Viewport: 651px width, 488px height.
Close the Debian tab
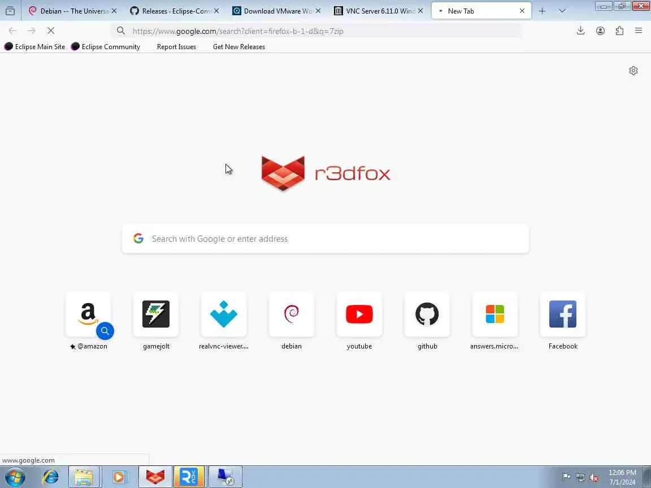114,11
